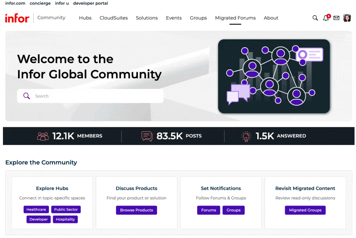Image resolution: width=356 pixels, height=238 pixels.
Task: Switch to the Migrated Forums section
Action: tap(235, 18)
